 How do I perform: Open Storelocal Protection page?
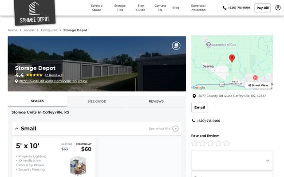coord(198,8)
